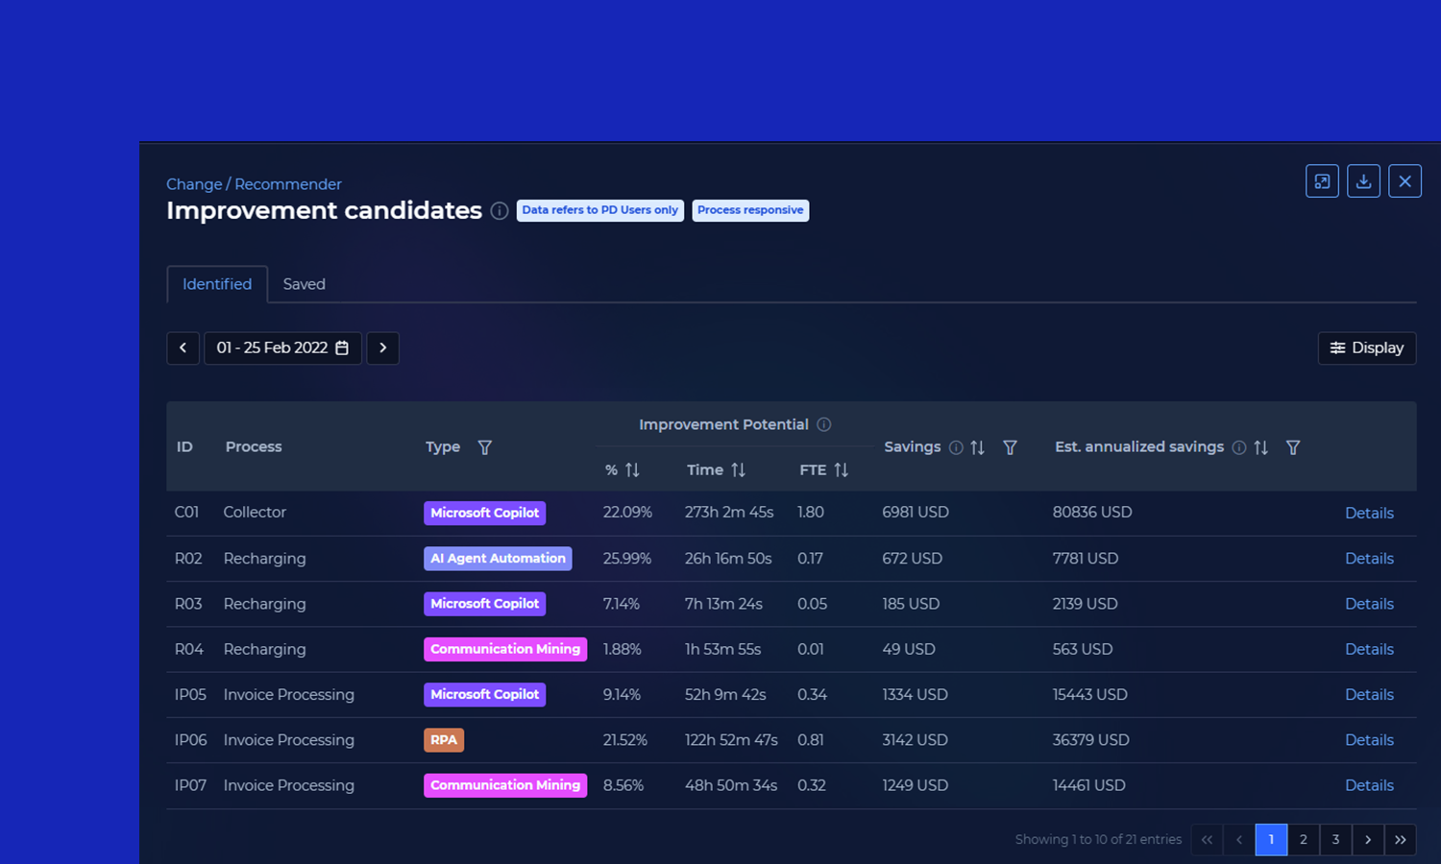Sort the FTE column
Screen dimensions: 1441x864
pyautogui.click(x=842, y=469)
